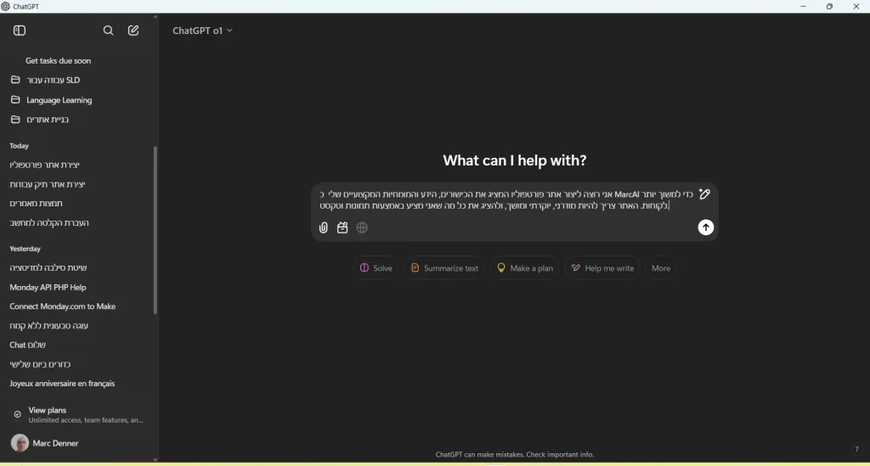Screen dimensions: 870x466
Task: Click folder icon beside בניית אתרים
Action: click(15, 119)
